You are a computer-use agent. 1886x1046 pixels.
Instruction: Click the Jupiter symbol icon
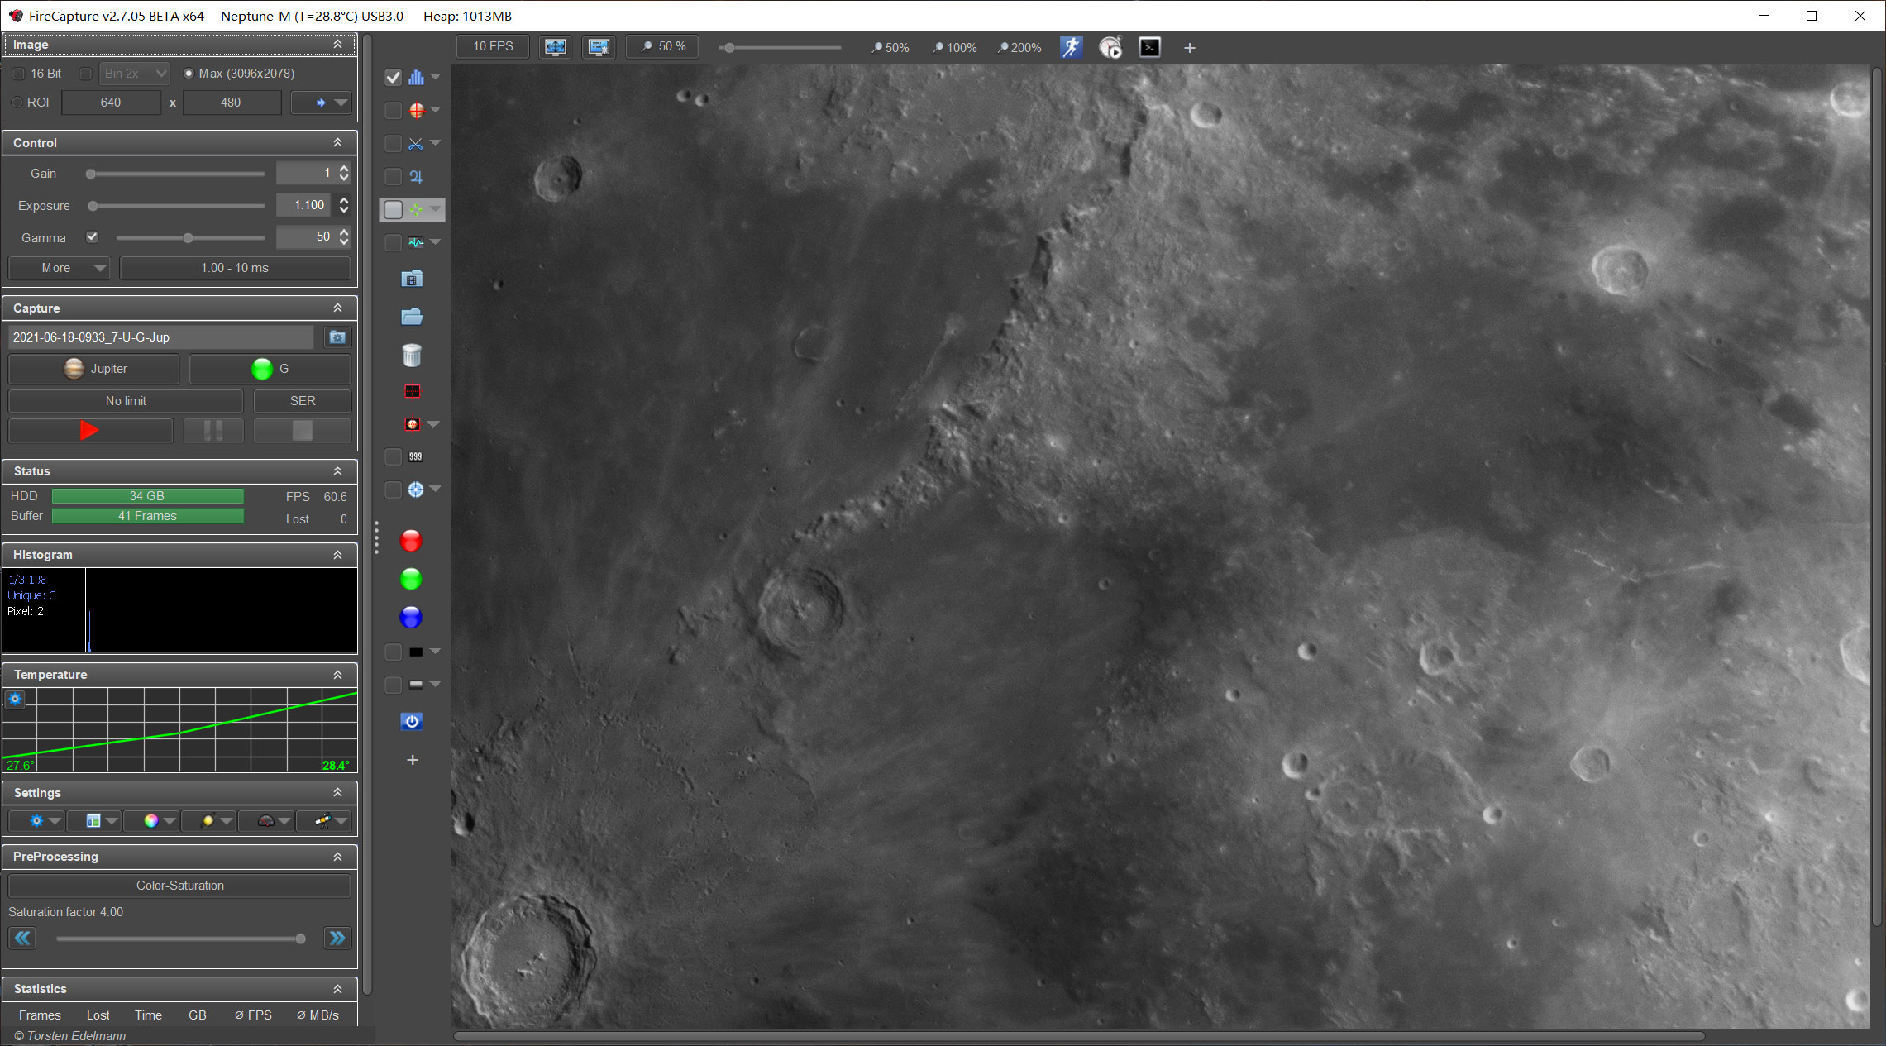(416, 177)
